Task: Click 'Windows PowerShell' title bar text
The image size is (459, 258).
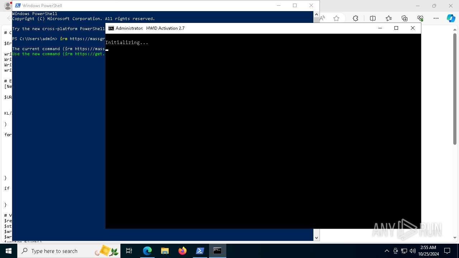Action: point(42,6)
